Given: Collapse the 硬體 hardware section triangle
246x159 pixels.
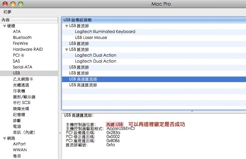Looking at the screenshot, I should click(4, 26).
